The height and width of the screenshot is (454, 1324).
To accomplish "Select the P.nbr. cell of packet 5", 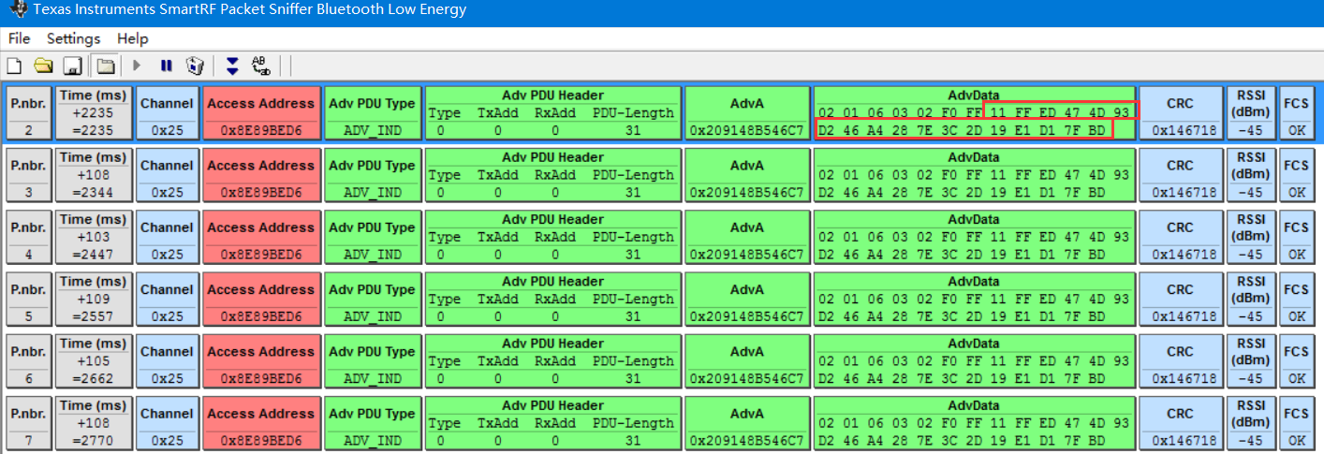I will coord(28,300).
